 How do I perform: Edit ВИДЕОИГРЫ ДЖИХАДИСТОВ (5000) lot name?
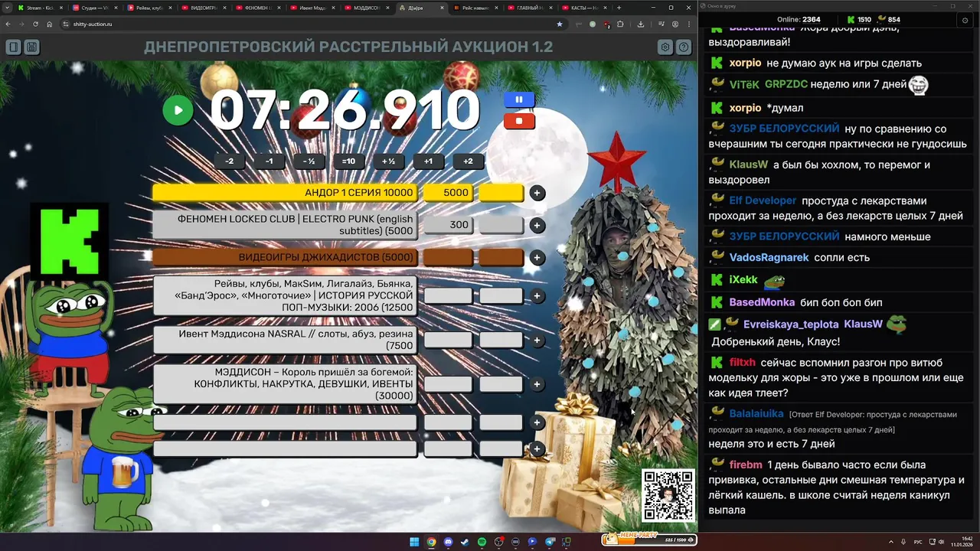(x=285, y=257)
